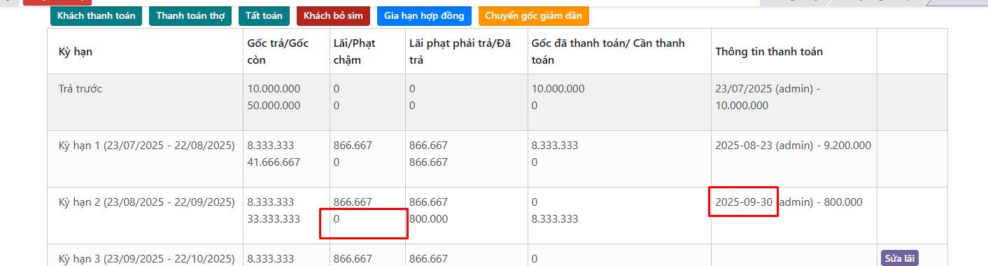Open Gia hạn hợp đồng

coord(423,15)
